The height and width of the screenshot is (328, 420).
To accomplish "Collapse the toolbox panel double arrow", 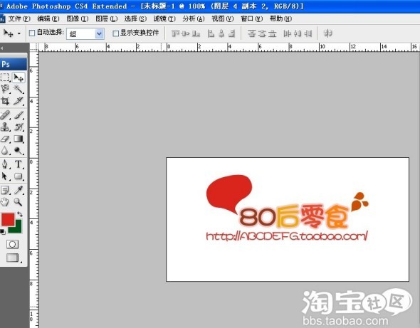I will [x=2, y=48].
